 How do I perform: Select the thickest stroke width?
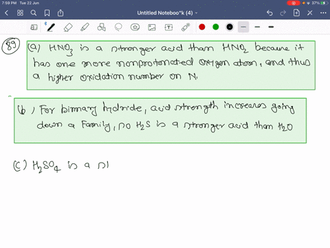[x=271, y=27]
